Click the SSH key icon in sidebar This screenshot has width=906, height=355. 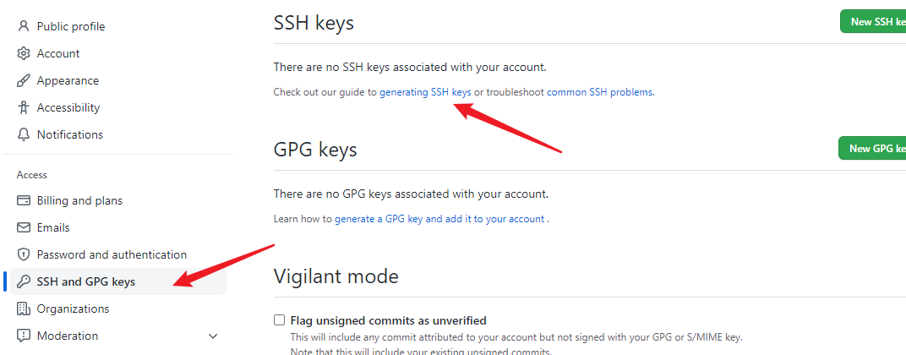pyautogui.click(x=24, y=281)
